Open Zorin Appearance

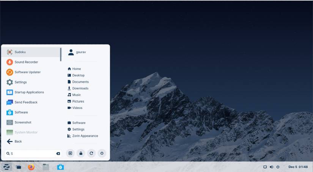(83, 136)
